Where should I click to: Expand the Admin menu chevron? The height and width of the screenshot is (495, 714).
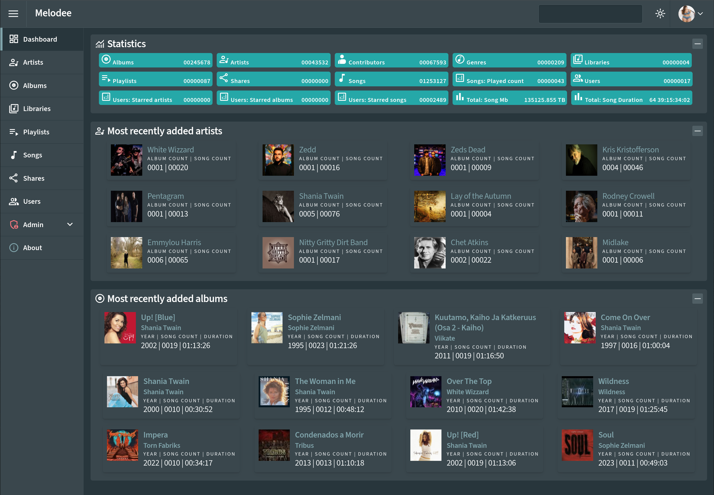pos(70,224)
